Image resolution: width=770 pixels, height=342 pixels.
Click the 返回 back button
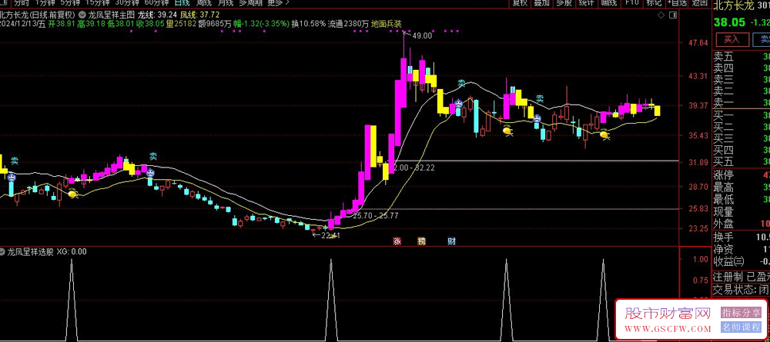tap(699, 2)
